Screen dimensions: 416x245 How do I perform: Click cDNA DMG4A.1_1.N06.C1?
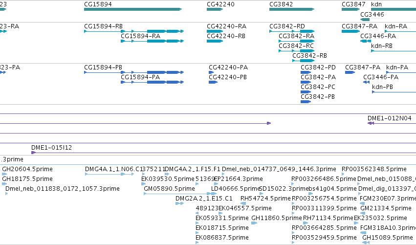(x=109, y=174)
